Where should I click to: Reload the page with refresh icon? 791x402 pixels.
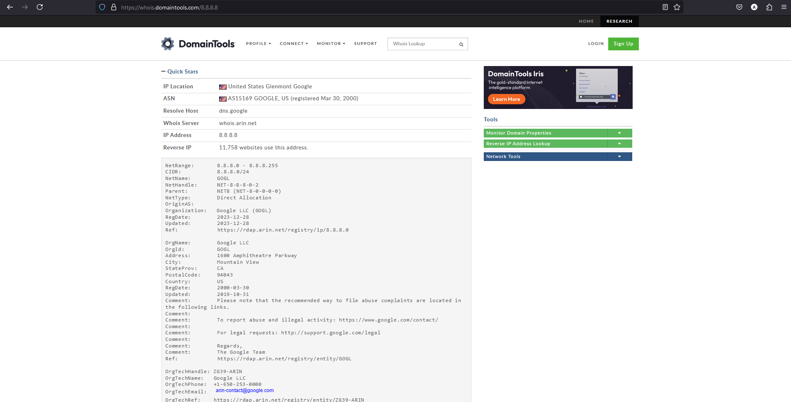pyautogui.click(x=40, y=7)
